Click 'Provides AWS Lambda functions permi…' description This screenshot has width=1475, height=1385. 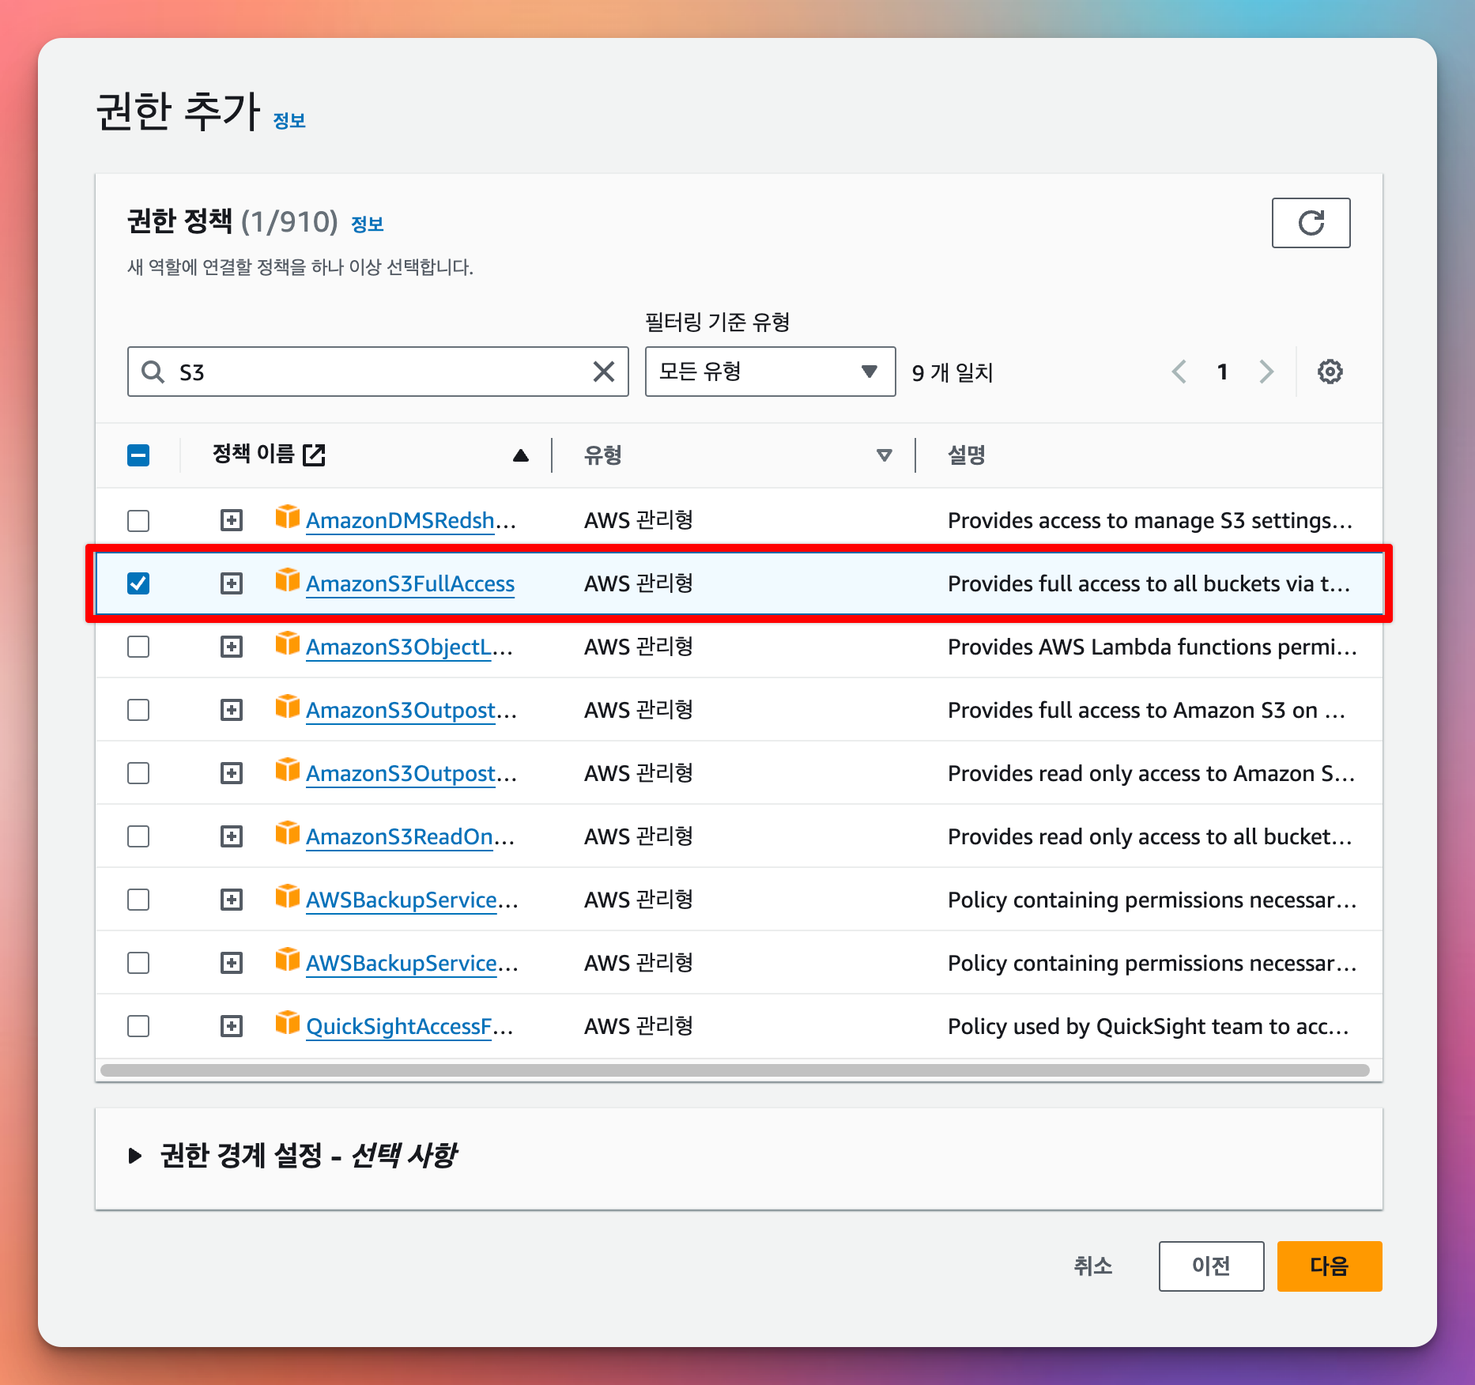pos(1152,647)
